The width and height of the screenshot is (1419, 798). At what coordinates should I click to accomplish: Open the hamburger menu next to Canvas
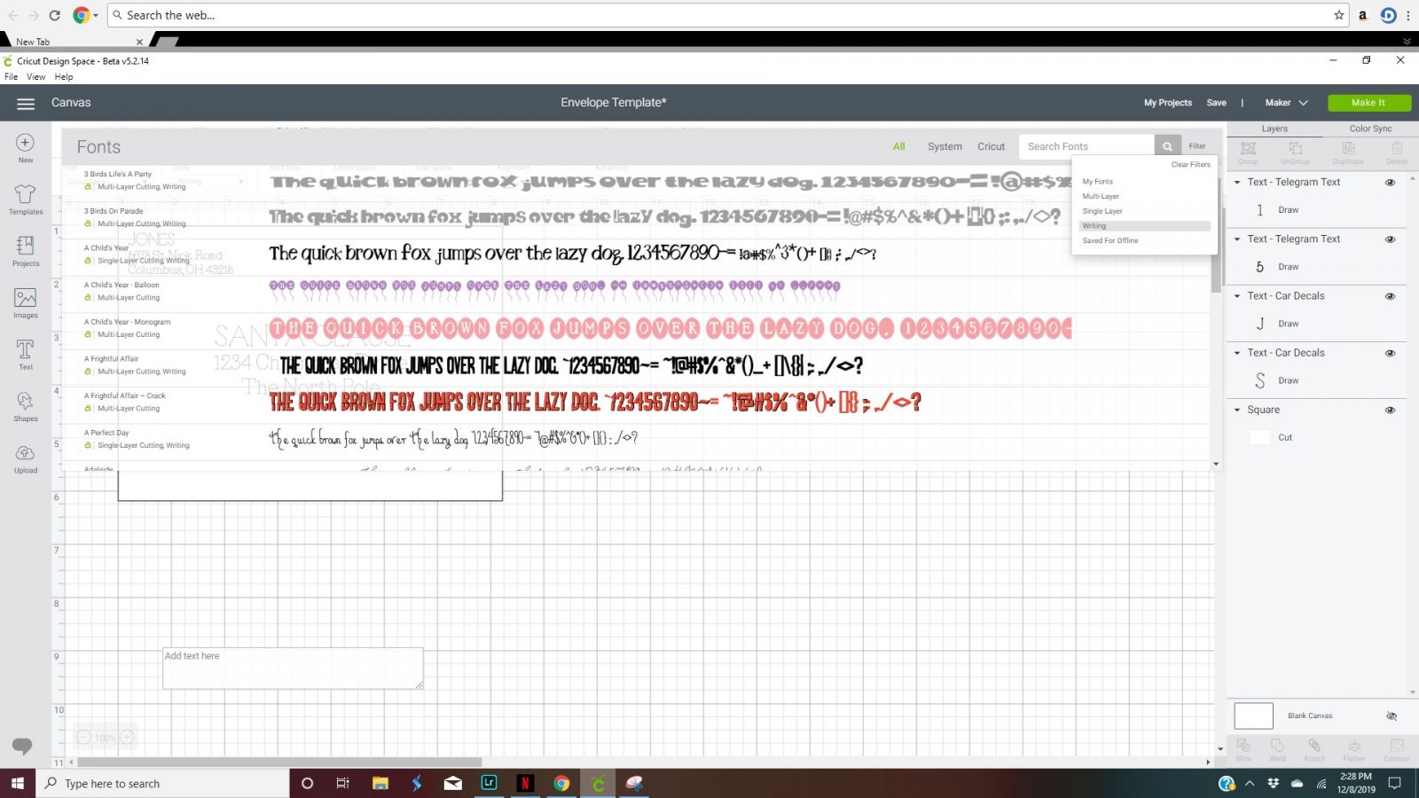point(26,104)
